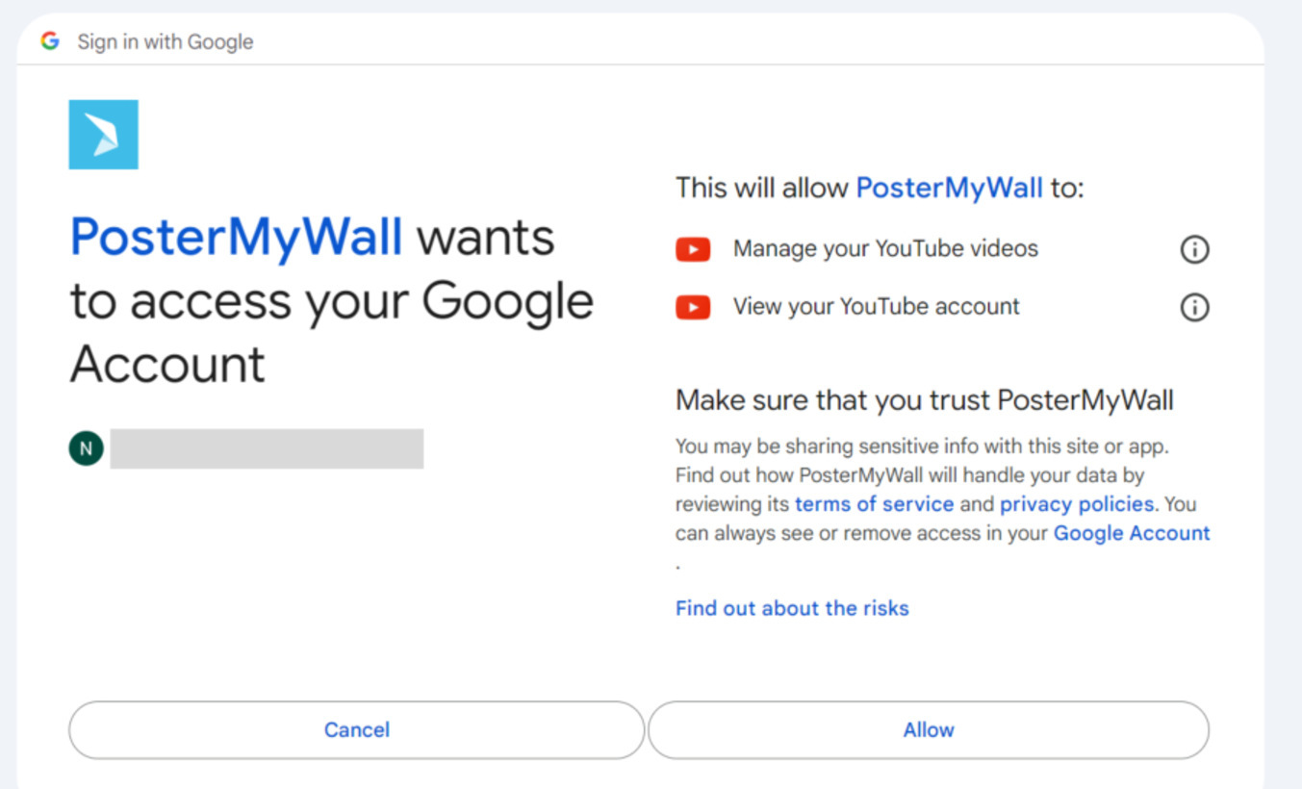Click the Google G logo in header

click(x=50, y=41)
